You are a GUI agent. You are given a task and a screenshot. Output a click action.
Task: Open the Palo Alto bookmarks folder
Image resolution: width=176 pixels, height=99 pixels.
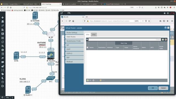[55, 10]
